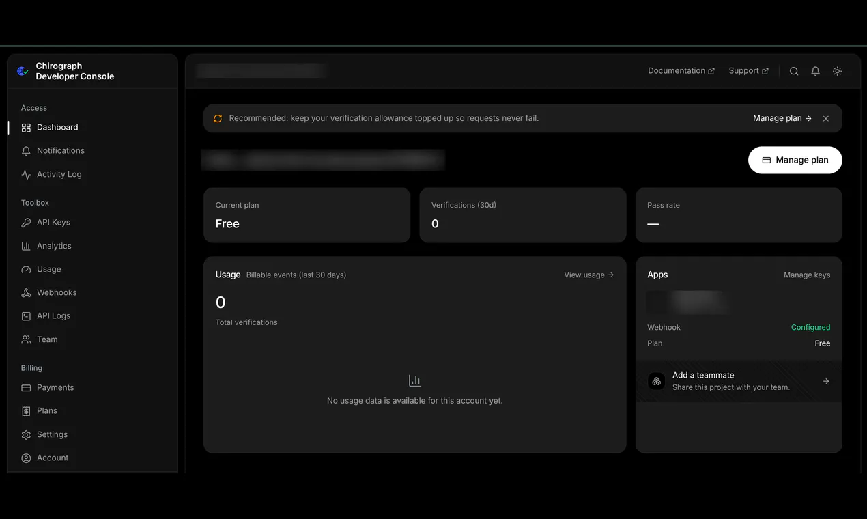
Task: Click the blurred app name thumbnail
Action: pyautogui.click(x=687, y=302)
